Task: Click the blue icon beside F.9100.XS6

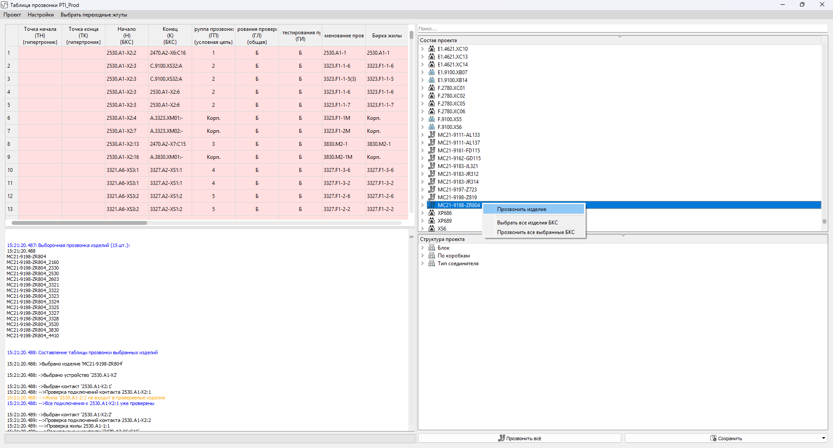Action: [x=432, y=127]
